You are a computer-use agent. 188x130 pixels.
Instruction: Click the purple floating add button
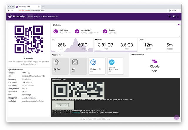click(x=177, y=117)
